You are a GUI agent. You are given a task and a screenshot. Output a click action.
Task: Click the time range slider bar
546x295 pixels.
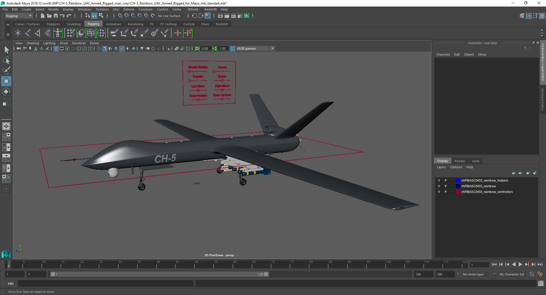[x=159, y=274]
